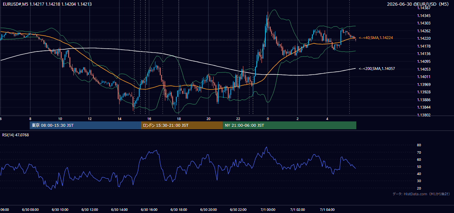Click the RSI scale value 40
Screen dimensions: 454x213
[x=419, y=174]
